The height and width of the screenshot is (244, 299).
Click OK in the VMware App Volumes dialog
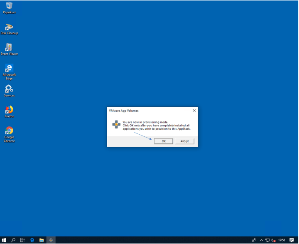click(164, 141)
